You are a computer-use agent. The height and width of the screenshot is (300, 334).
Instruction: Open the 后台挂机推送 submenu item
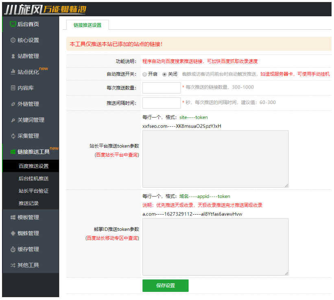33,178
